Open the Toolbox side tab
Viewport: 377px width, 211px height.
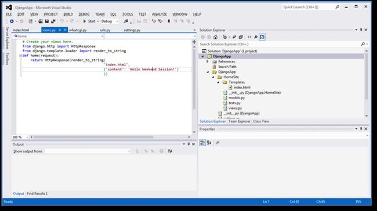coord(7,59)
